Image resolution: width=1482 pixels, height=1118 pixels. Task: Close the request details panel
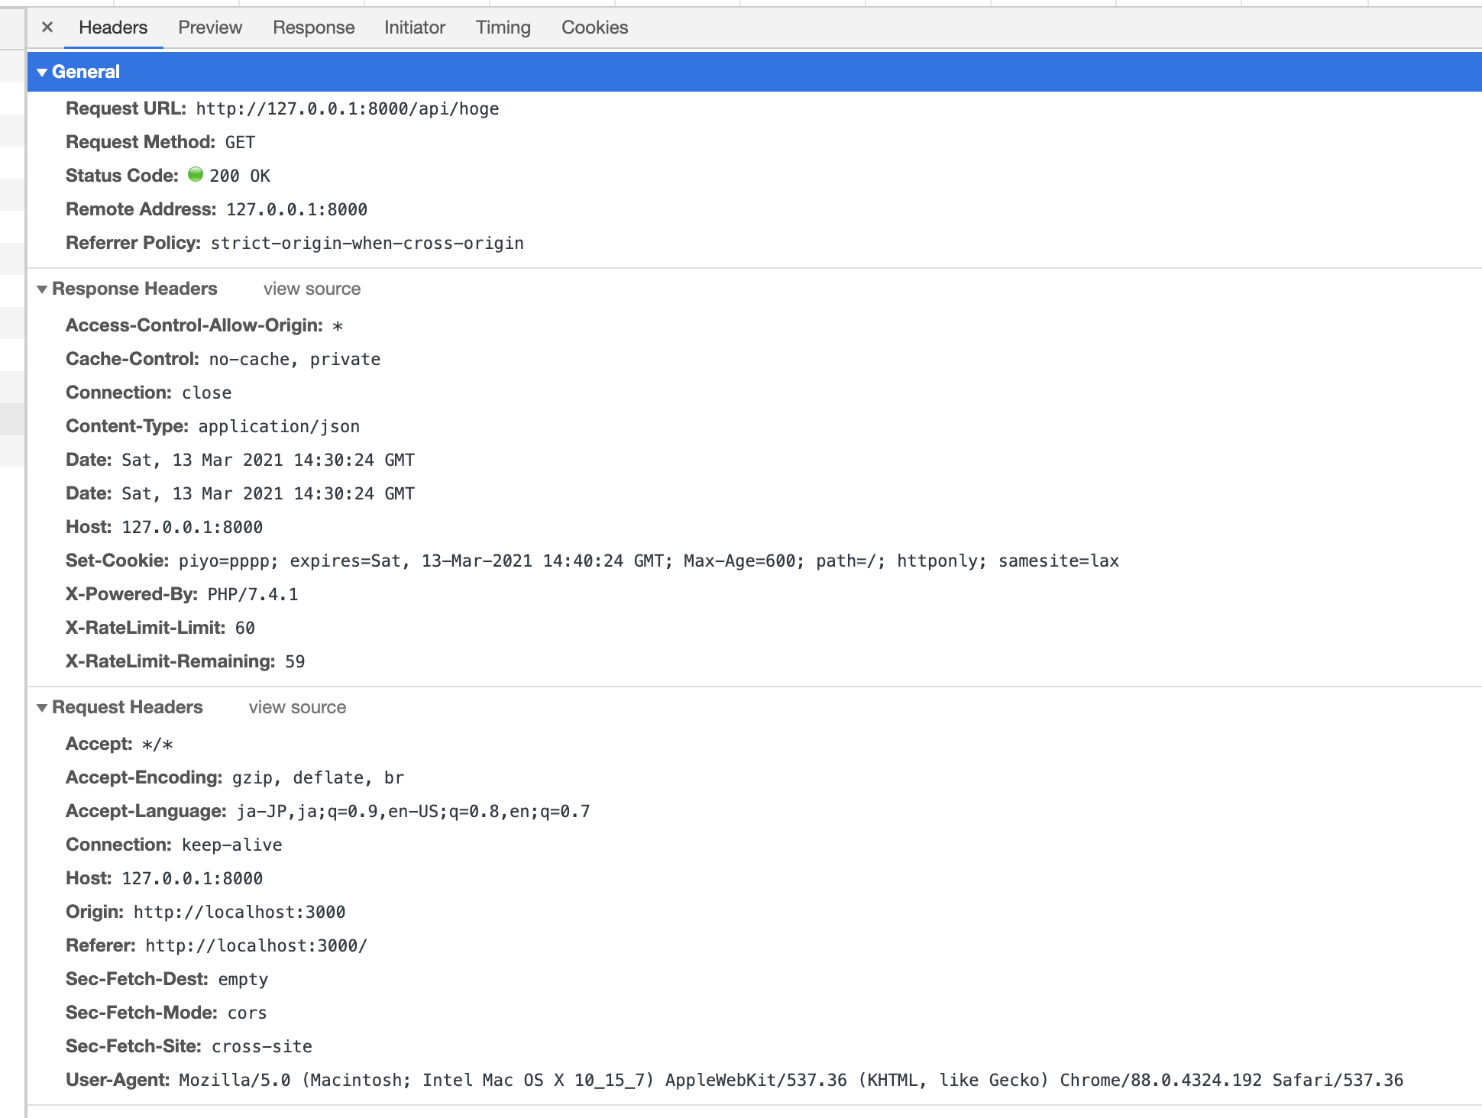[47, 27]
